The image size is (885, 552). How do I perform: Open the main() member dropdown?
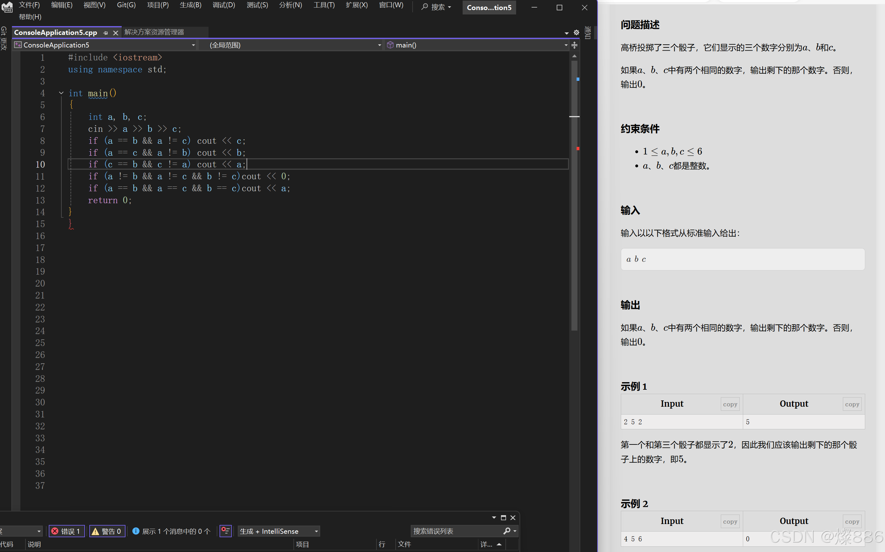566,45
